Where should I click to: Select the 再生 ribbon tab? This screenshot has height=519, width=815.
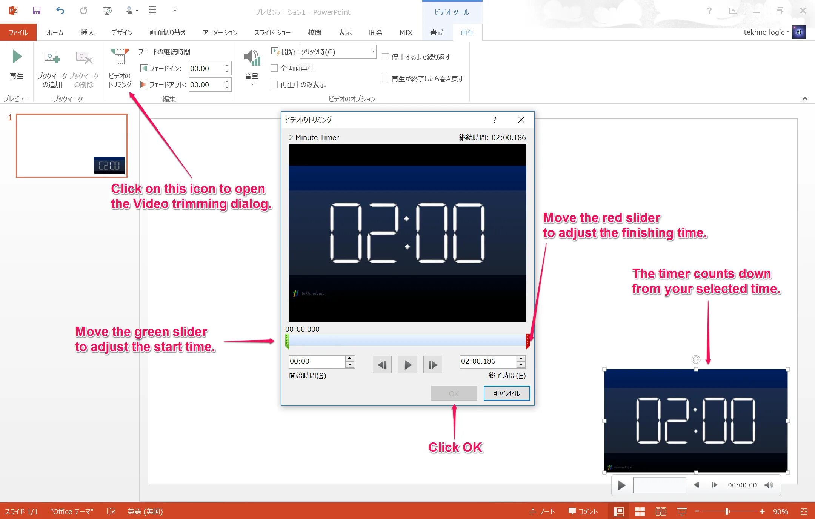tap(469, 32)
